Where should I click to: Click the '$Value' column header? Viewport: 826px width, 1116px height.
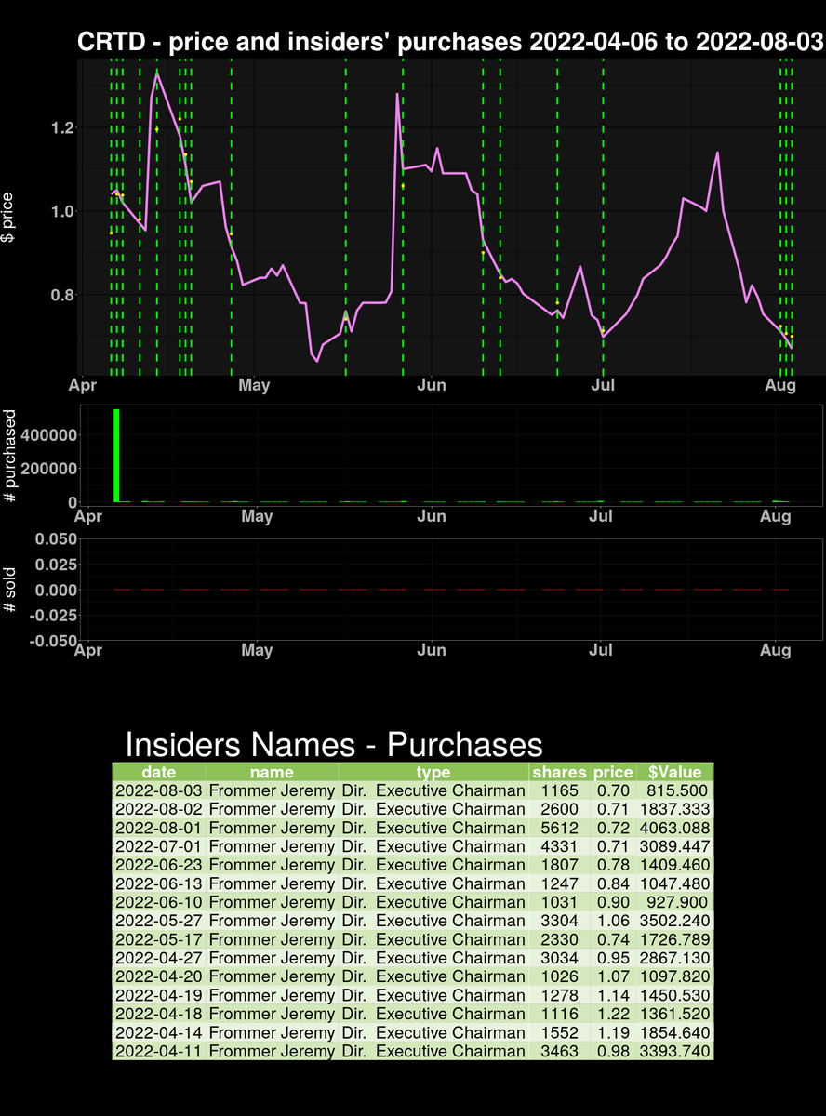674,772
